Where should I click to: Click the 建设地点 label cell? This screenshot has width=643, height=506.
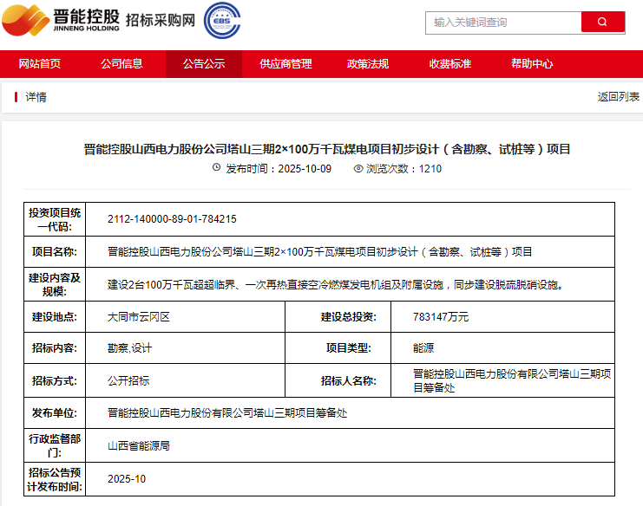[x=55, y=317]
